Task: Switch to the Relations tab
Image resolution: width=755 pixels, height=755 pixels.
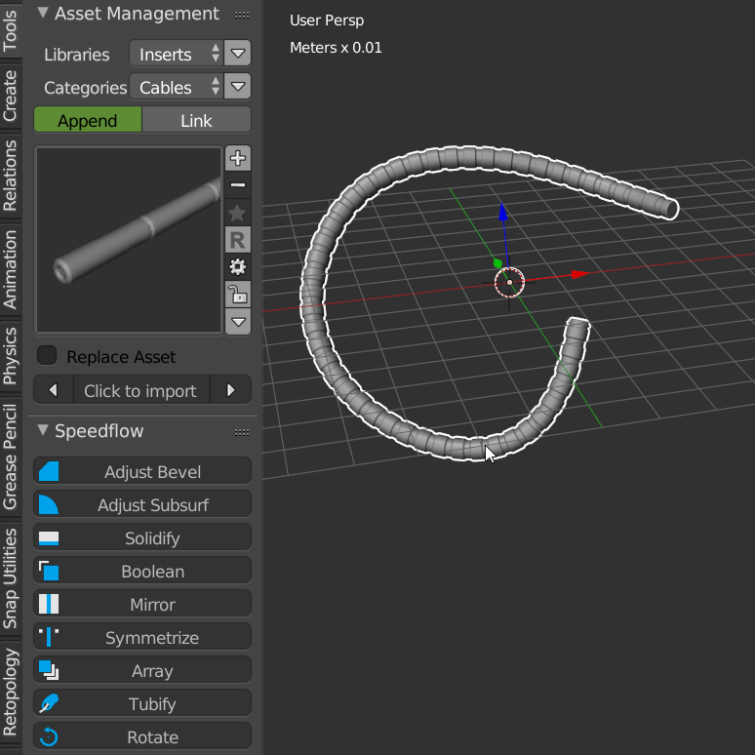Action: (x=10, y=176)
